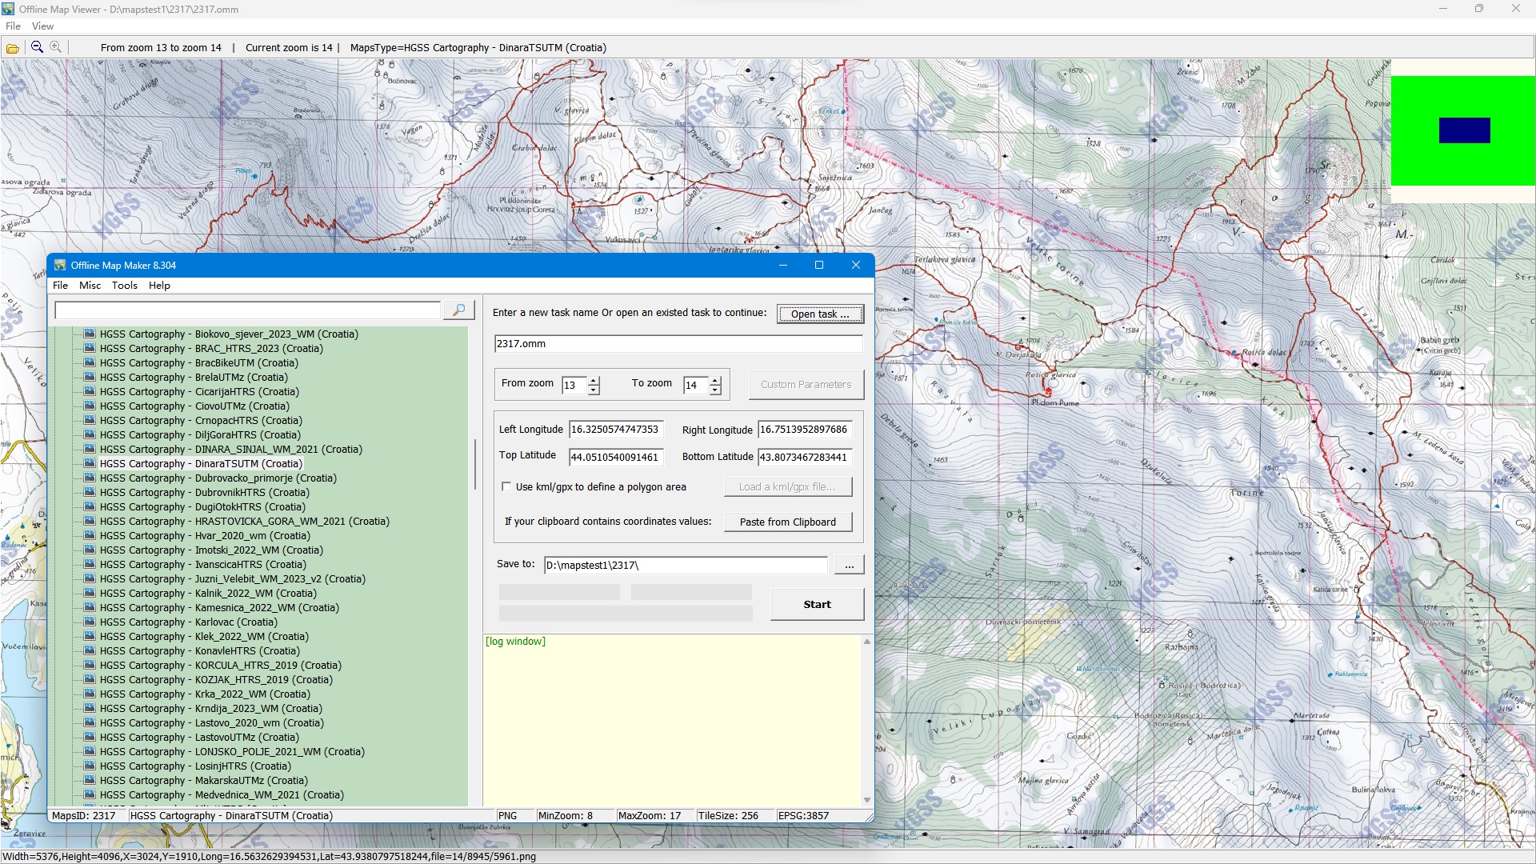Click the map list search input field
The width and height of the screenshot is (1536, 864).
247,310
